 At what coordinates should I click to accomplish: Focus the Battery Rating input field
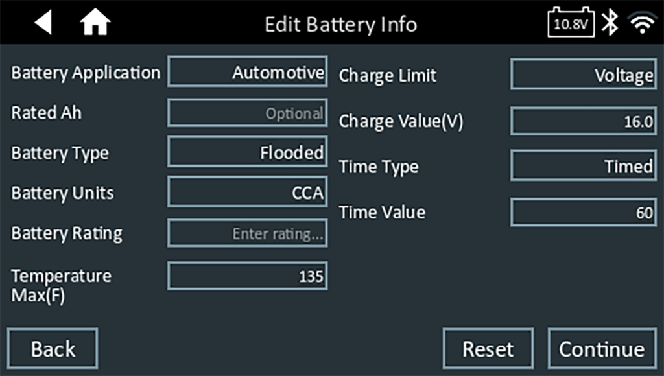pyautogui.click(x=247, y=233)
